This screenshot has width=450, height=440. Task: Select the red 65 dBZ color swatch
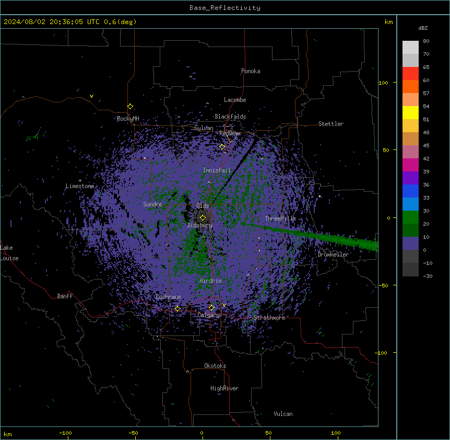pyautogui.click(x=410, y=73)
